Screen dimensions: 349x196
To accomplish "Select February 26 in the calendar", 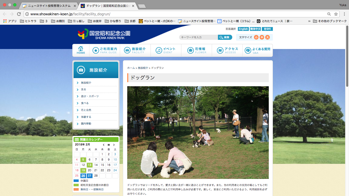I will pos(83,176).
